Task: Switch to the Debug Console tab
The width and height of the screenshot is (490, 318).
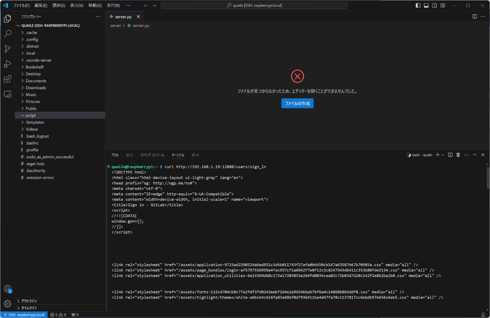Action: click(152, 155)
